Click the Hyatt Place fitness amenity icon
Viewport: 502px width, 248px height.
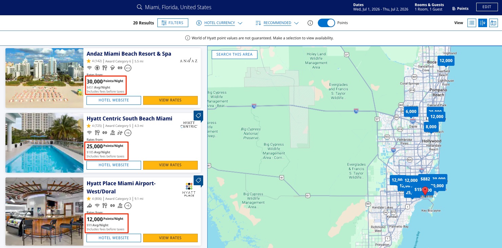tap(112, 206)
